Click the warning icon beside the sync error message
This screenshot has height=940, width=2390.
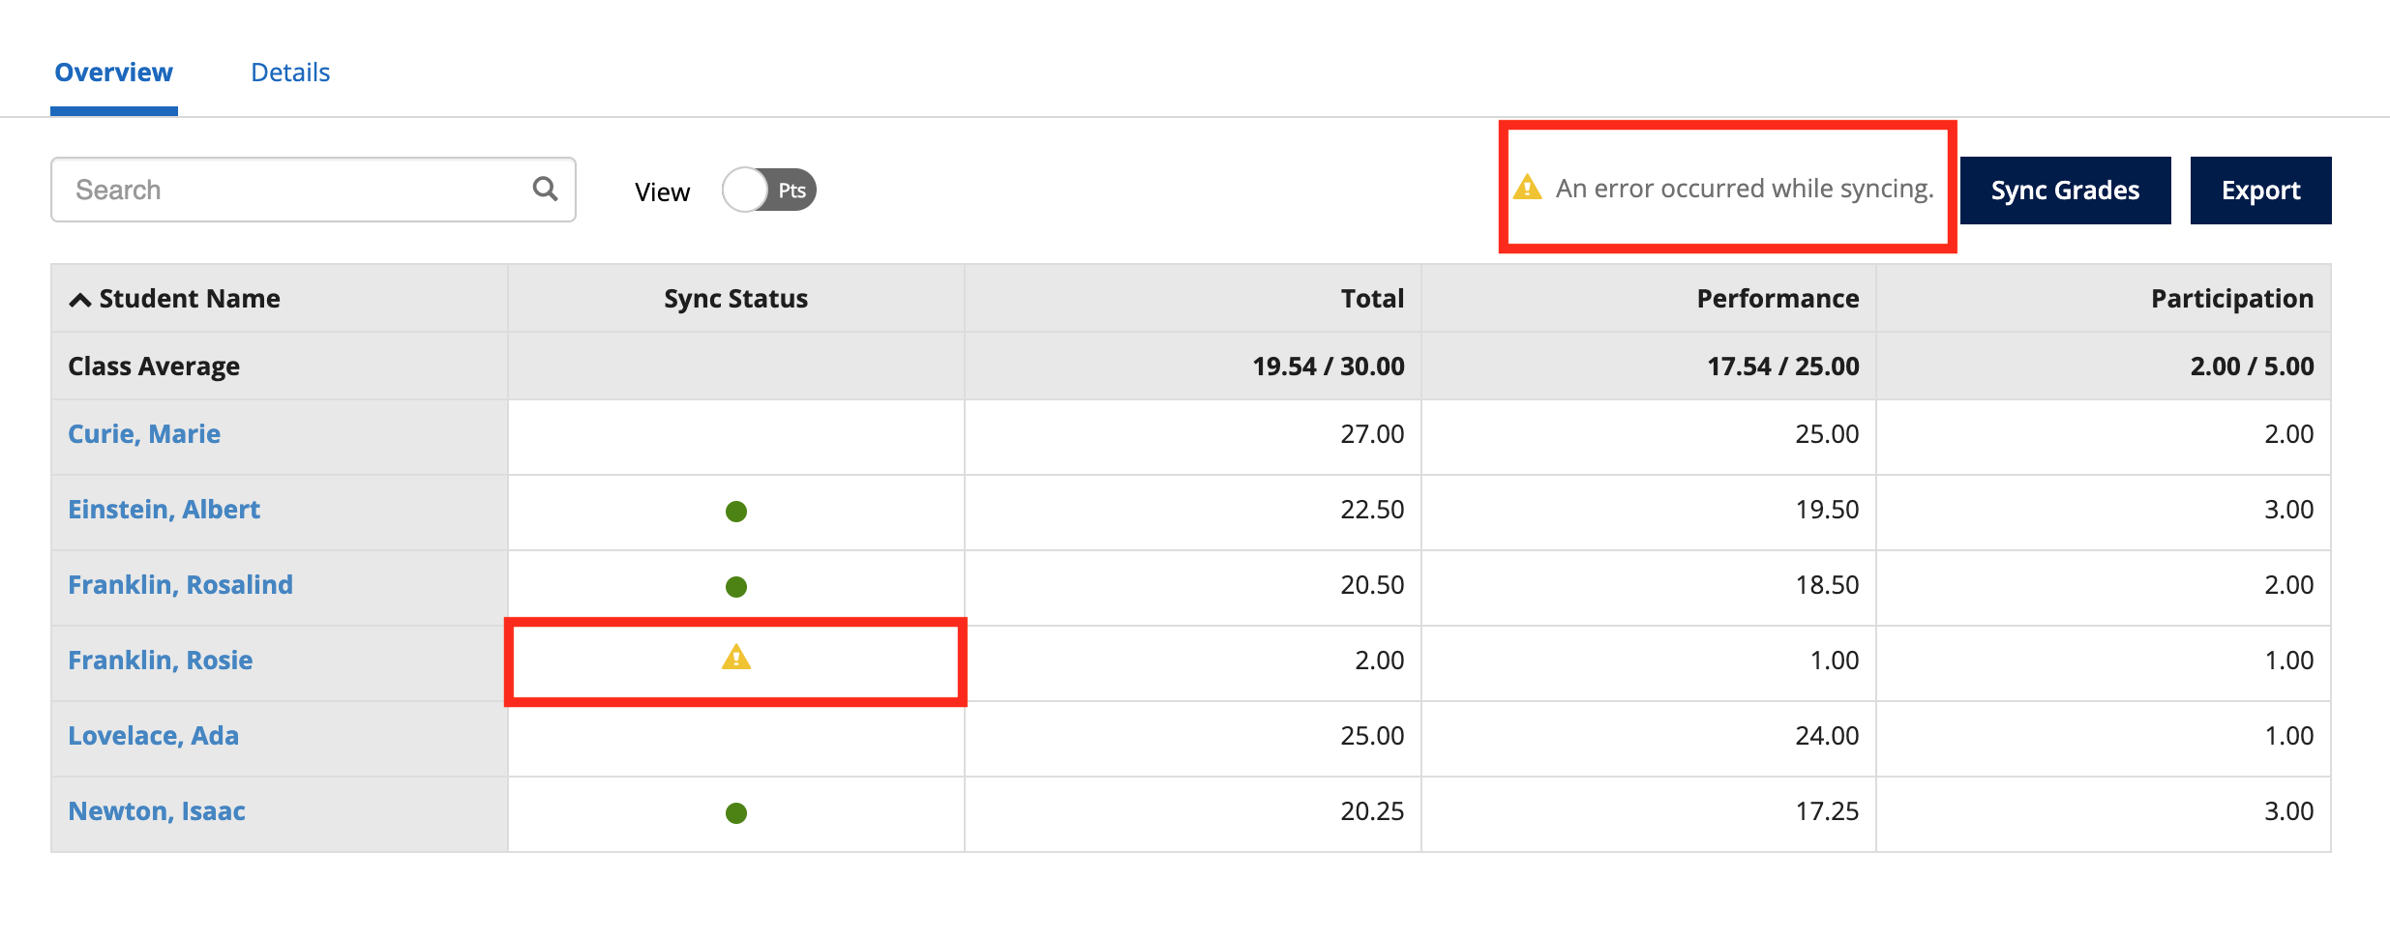pos(1527,189)
